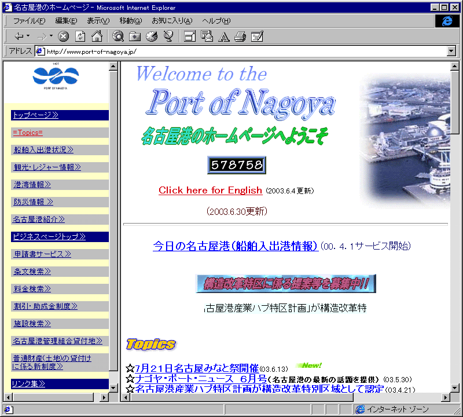Click the left frame's vertical scrollbar up arrow
The width and height of the screenshot is (463, 417).
coord(113,66)
